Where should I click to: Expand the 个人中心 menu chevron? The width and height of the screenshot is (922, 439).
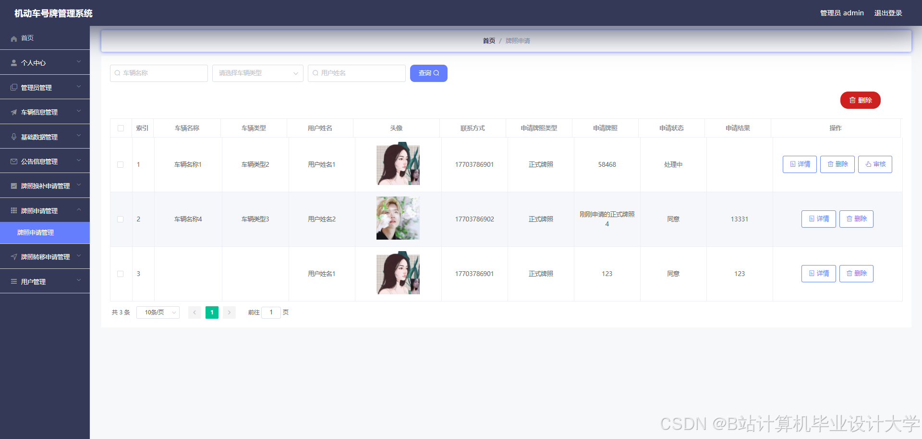coord(79,62)
